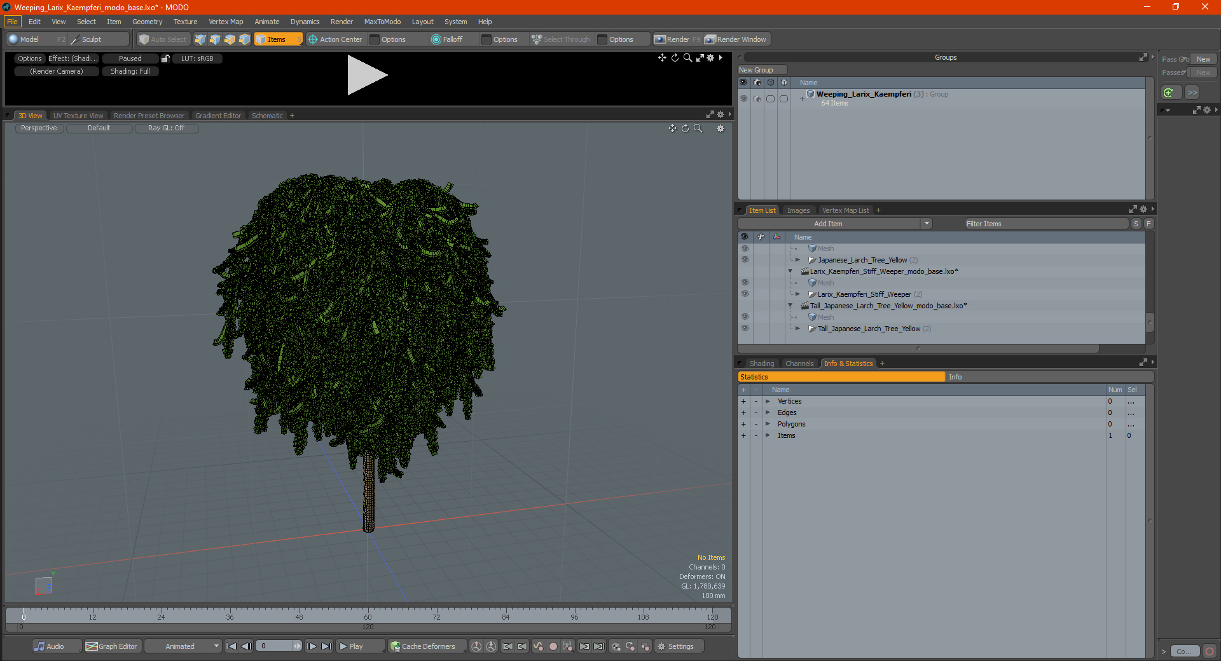This screenshot has width=1221, height=661.
Task: Toggle lock icon in preview panel
Action: pyautogui.click(x=165, y=58)
